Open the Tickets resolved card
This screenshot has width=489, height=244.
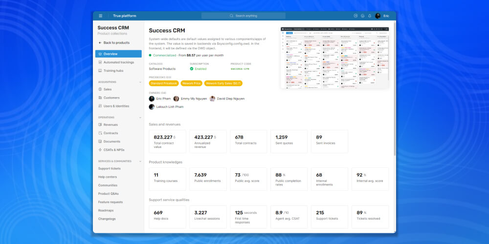pyautogui.click(x=370, y=217)
